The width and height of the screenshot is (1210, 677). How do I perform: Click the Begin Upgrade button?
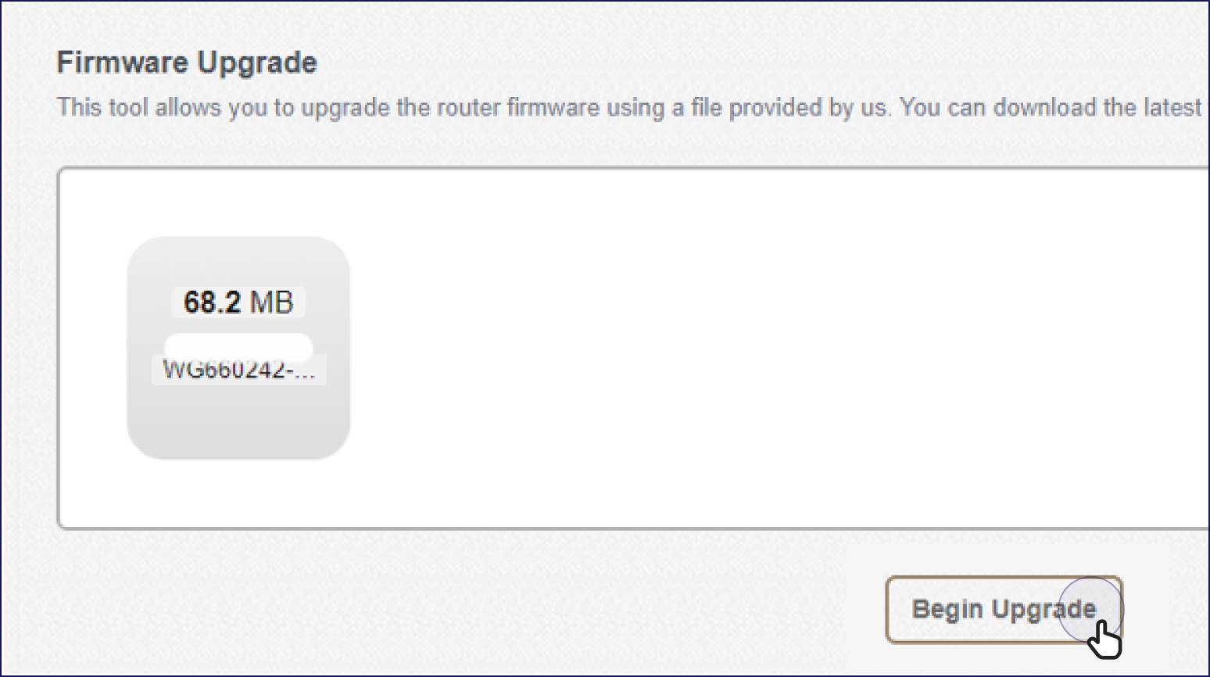1004,610
